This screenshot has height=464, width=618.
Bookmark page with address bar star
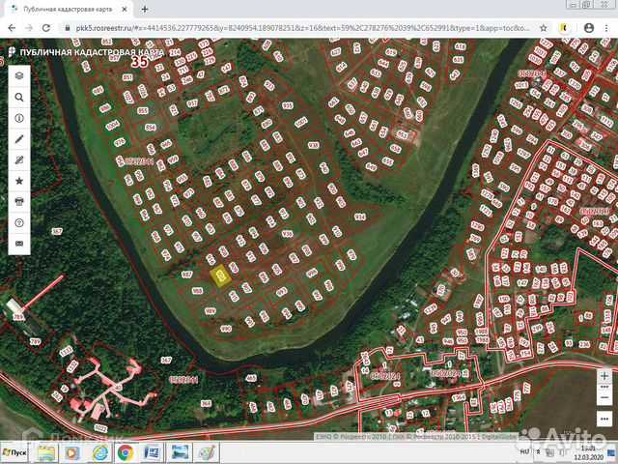click(x=541, y=29)
